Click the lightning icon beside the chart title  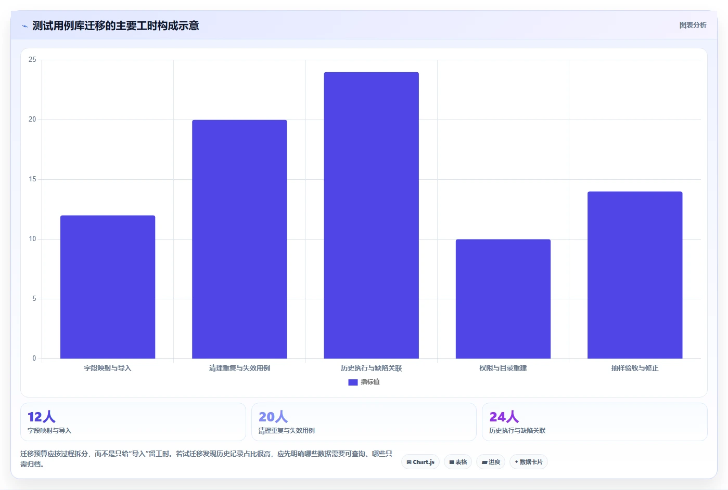pos(24,26)
